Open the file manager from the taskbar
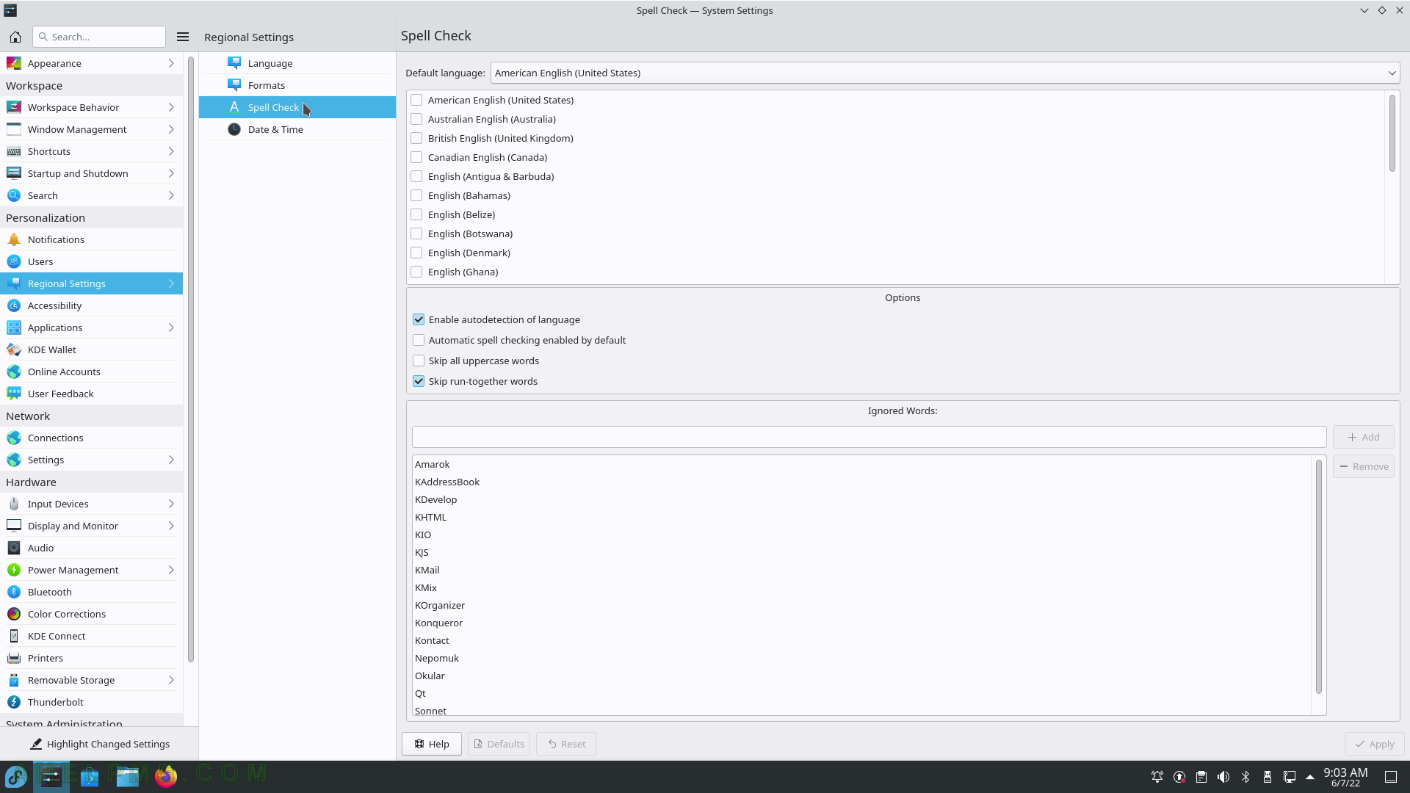 coord(128,776)
